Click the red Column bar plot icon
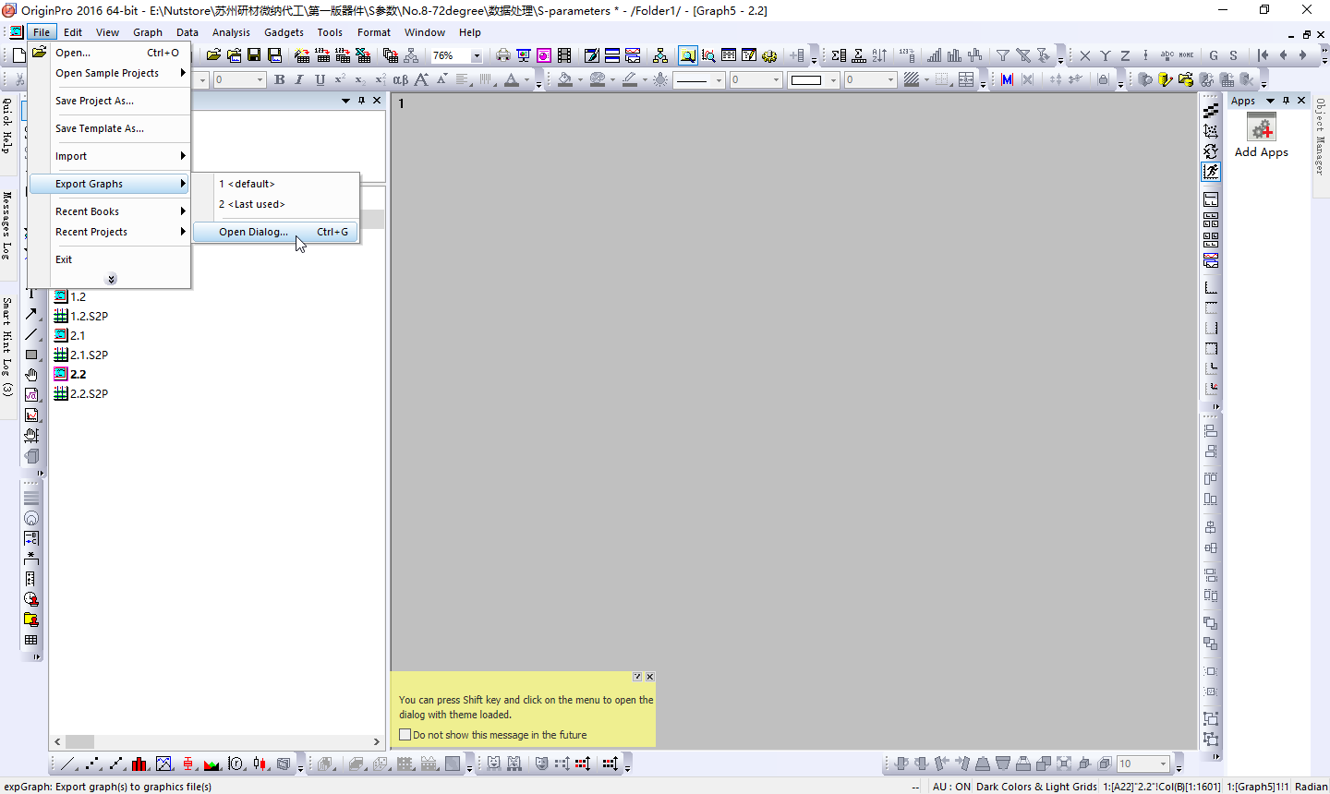Image resolution: width=1330 pixels, height=794 pixels. pos(139,764)
